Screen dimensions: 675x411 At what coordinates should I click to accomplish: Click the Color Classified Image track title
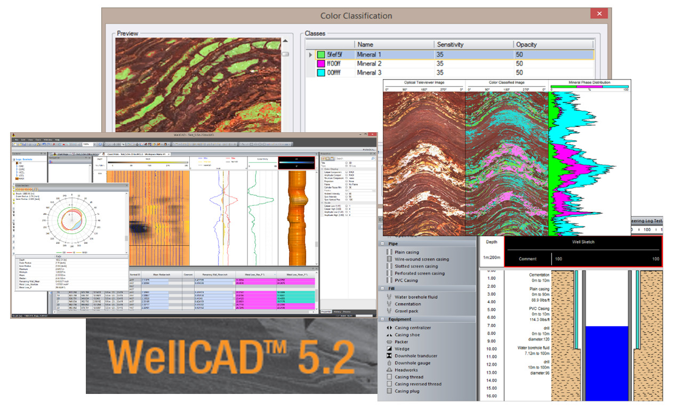(x=507, y=83)
